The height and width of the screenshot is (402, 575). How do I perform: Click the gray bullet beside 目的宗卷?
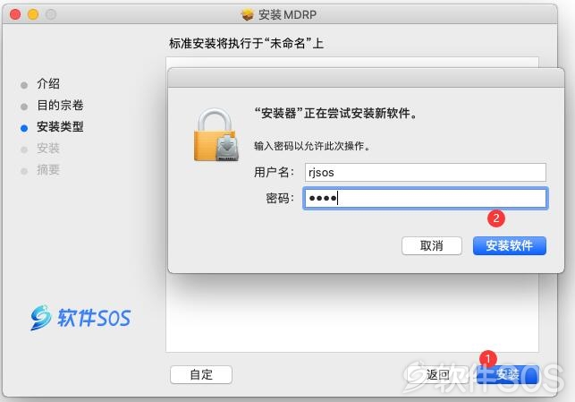pos(24,107)
